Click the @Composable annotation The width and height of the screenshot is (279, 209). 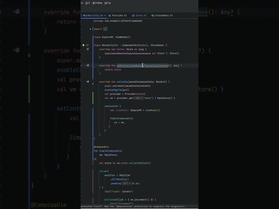coord(101,147)
